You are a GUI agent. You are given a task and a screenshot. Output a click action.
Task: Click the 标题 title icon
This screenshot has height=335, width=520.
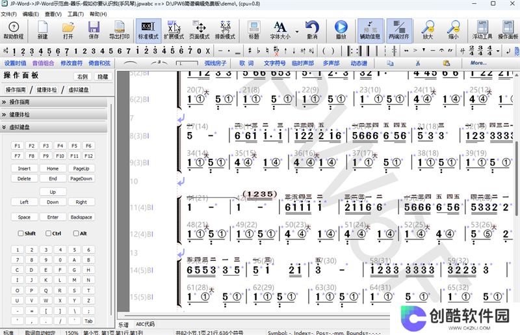[x=253, y=30]
